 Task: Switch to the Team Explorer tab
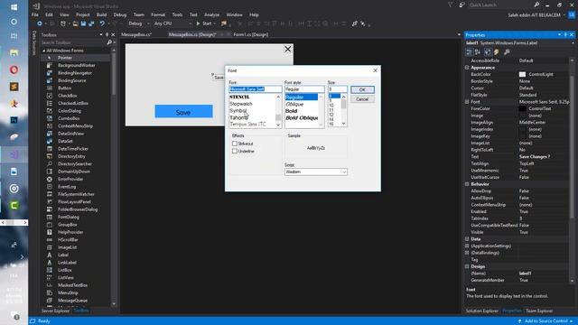(539, 311)
